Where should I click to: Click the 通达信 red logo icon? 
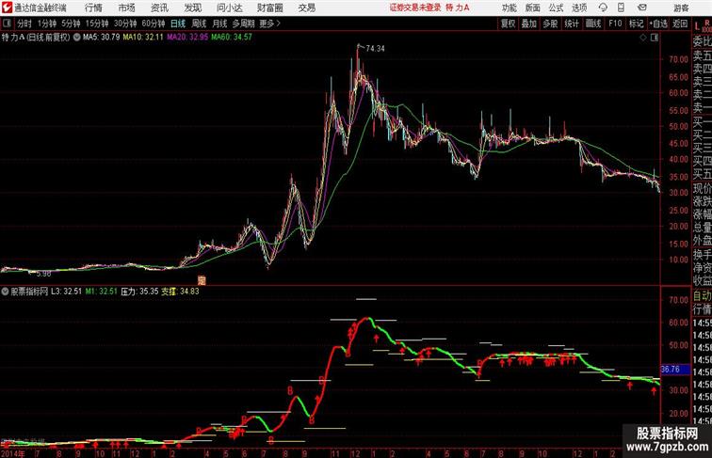click(7, 8)
